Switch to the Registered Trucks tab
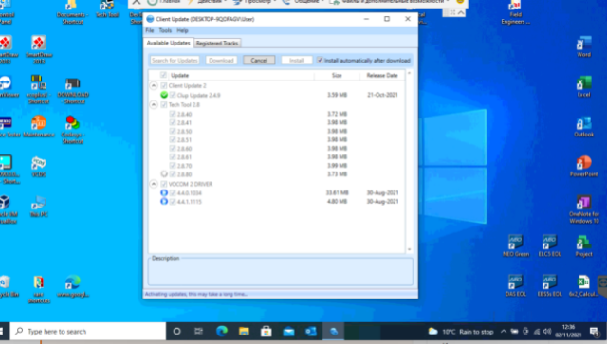Viewport: 607px width, 344px height. 217,43
